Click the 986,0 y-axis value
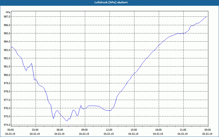This screenshot has width=219, height=137. (x=7, y=25)
